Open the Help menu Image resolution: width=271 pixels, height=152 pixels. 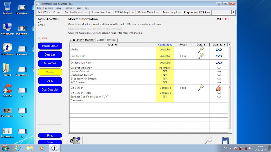86,8
